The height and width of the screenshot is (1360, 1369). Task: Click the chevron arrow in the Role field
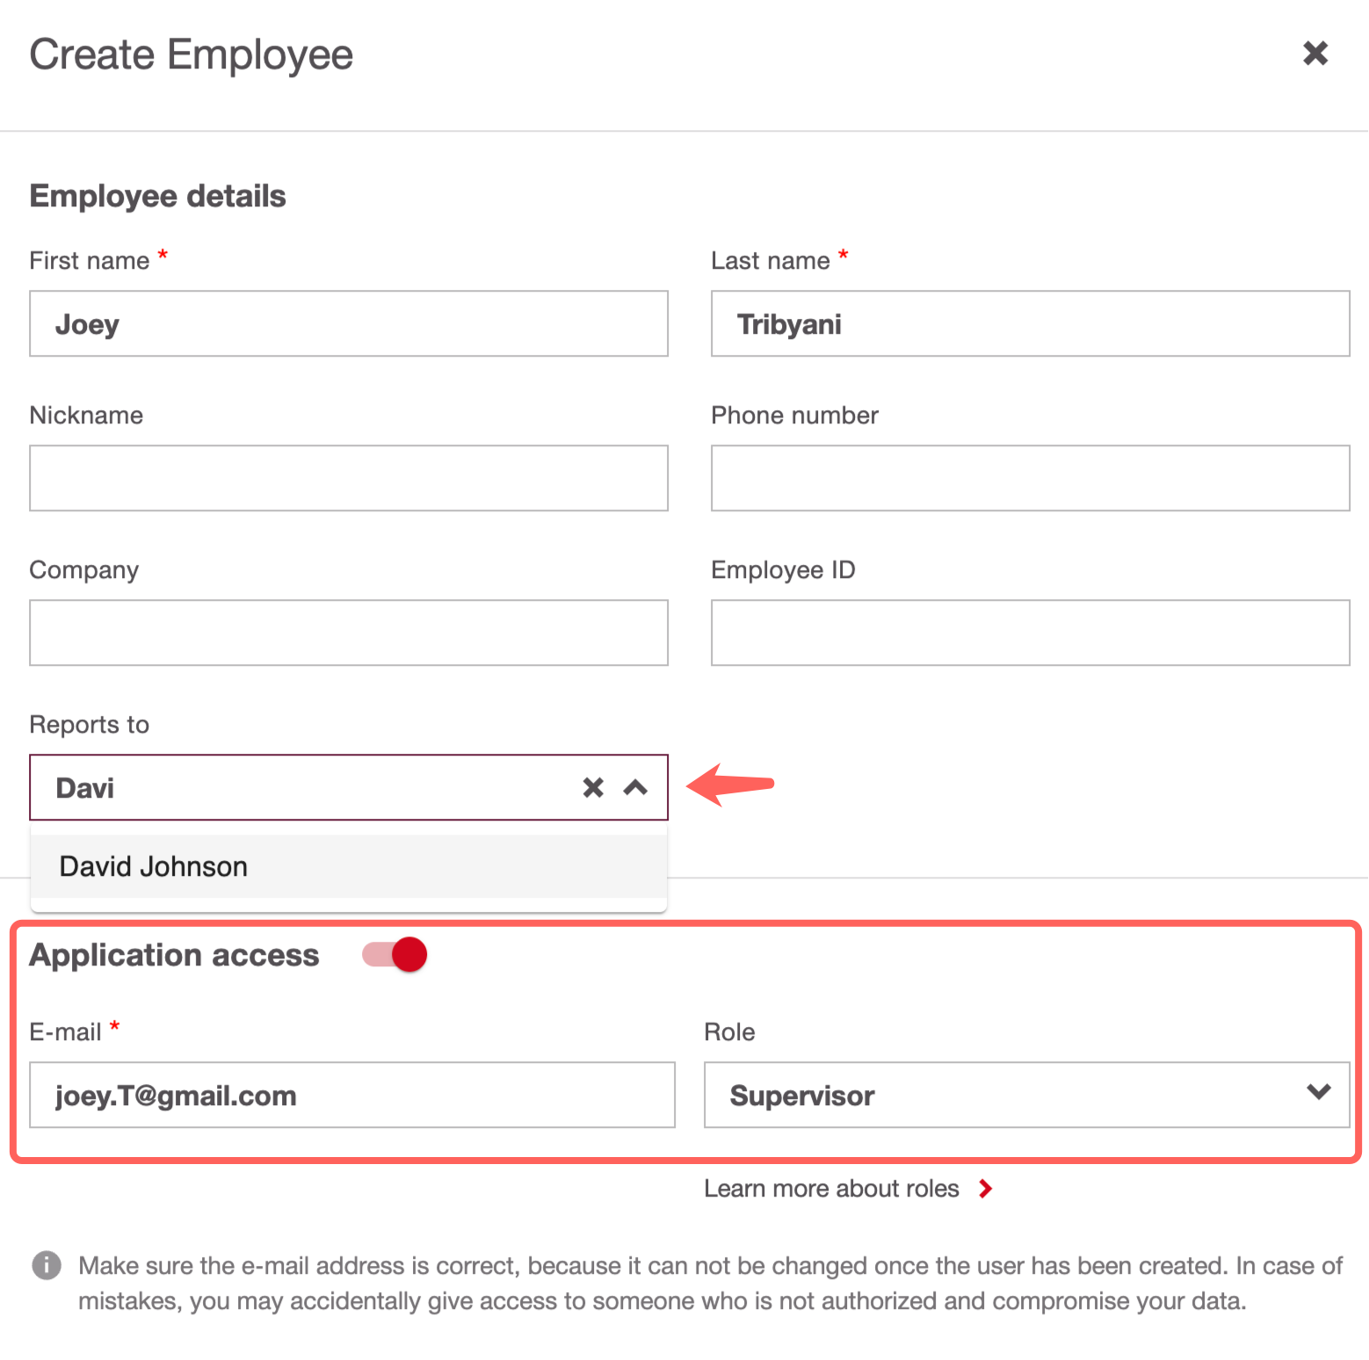coord(1318,1092)
